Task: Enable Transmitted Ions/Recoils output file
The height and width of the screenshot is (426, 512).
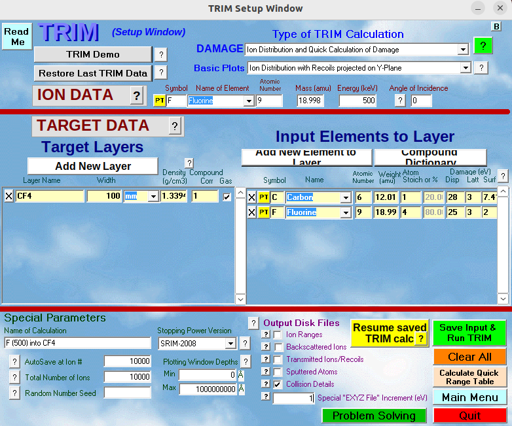Action: pyautogui.click(x=278, y=359)
